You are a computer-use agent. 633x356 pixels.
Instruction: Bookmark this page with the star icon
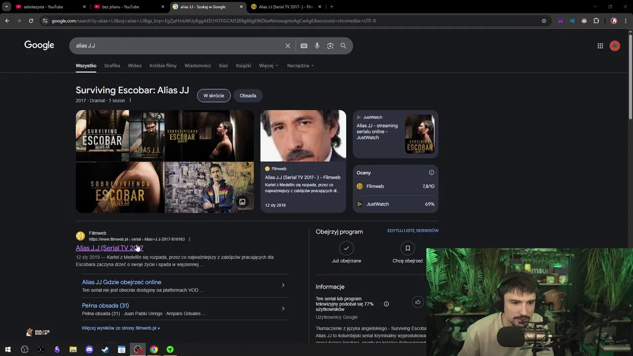coord(544,21)
